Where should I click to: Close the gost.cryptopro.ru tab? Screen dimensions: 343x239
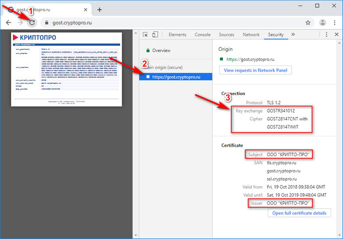(85, 10)
